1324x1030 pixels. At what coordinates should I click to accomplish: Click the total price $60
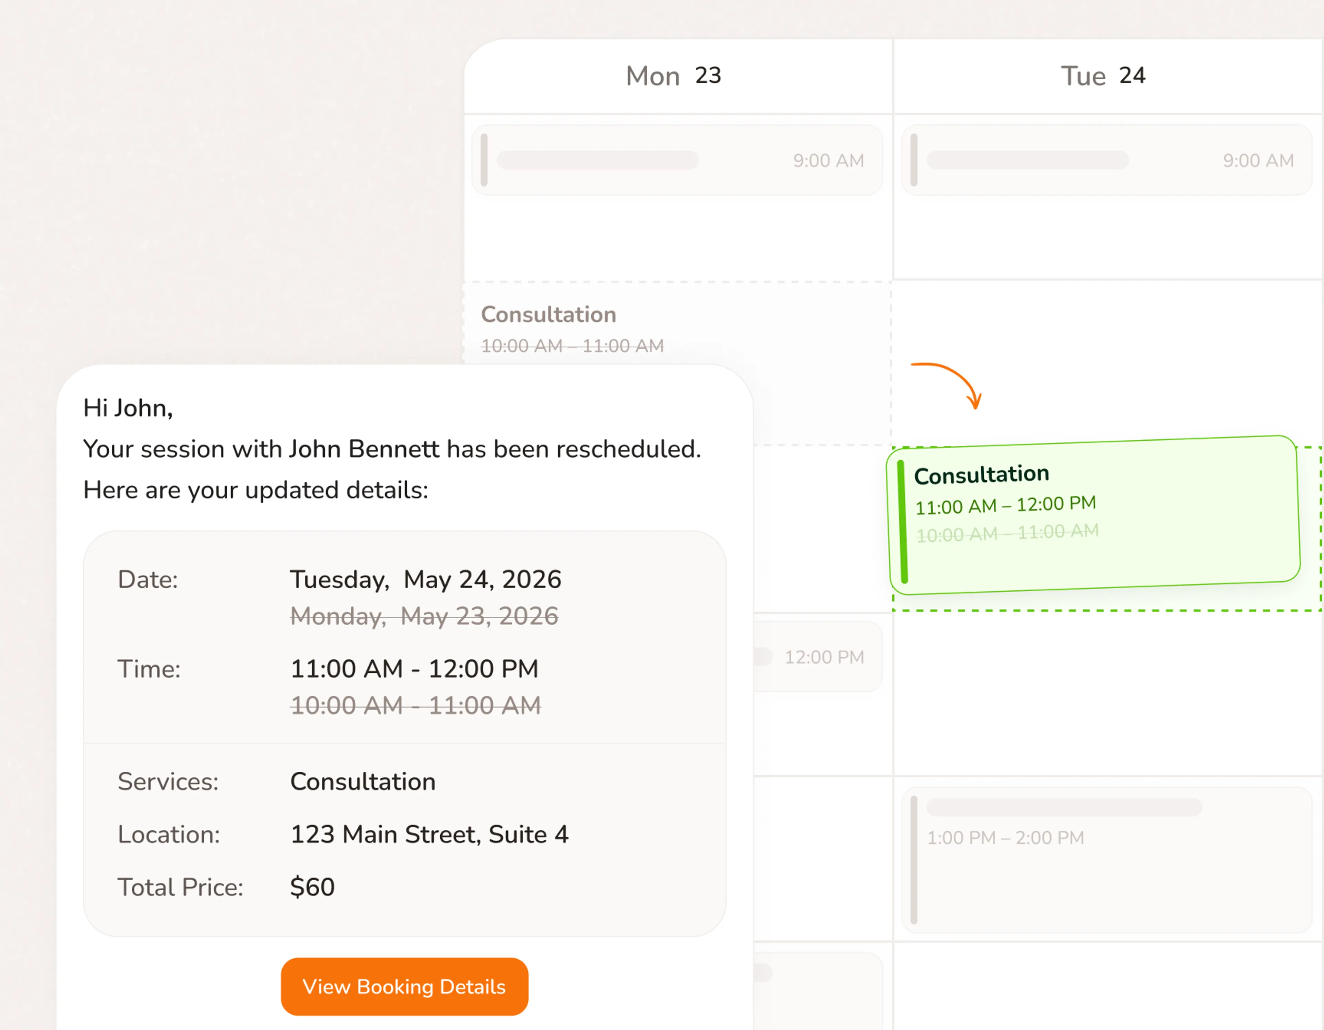click(312, 887)
